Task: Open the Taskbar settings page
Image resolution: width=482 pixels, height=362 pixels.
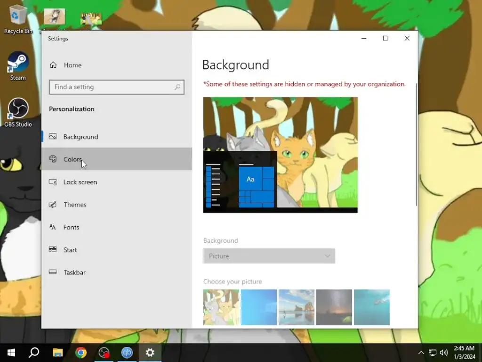Action: pyautogui.click(x=117, y=272)
